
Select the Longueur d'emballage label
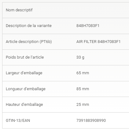click(26, 89)
